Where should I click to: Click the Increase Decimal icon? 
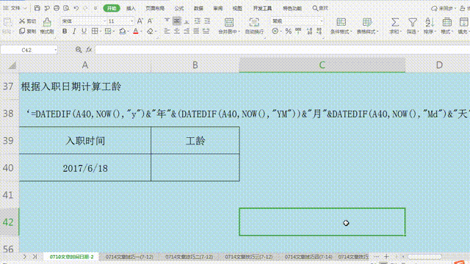point(309,31)
